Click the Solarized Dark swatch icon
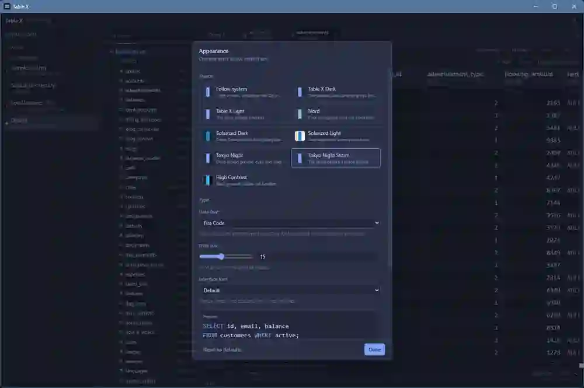This screenshot has width=584, height=388. [x=208, y=136]
